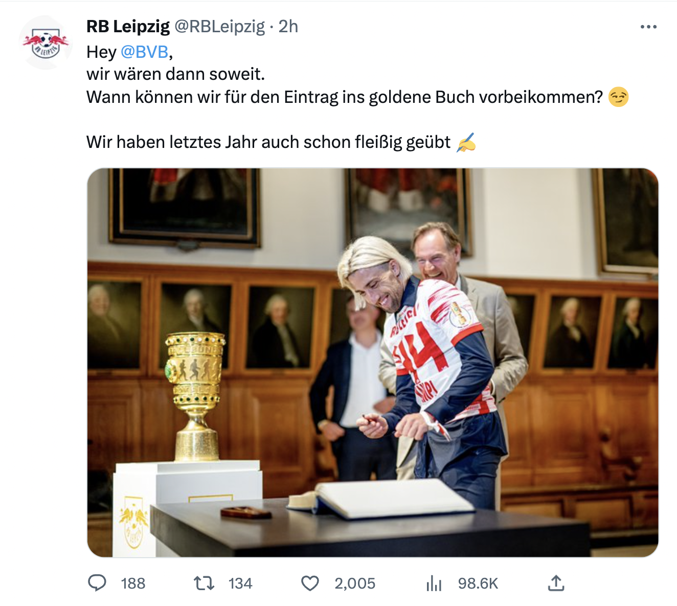Click the RB Leipzig display name

[128, 27]
